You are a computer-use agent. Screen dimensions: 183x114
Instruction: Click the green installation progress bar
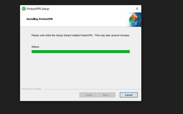pyautogui.click(x=81, y=51)
